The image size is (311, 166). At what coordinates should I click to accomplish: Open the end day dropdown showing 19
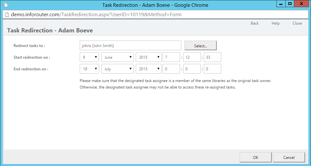[89, 69]
